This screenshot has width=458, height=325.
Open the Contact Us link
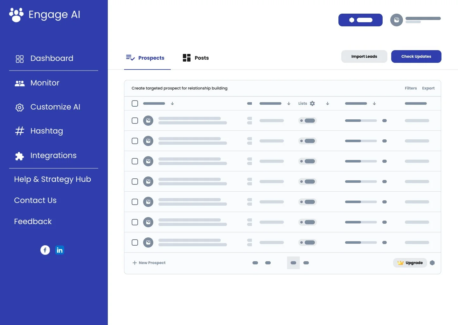35,200
